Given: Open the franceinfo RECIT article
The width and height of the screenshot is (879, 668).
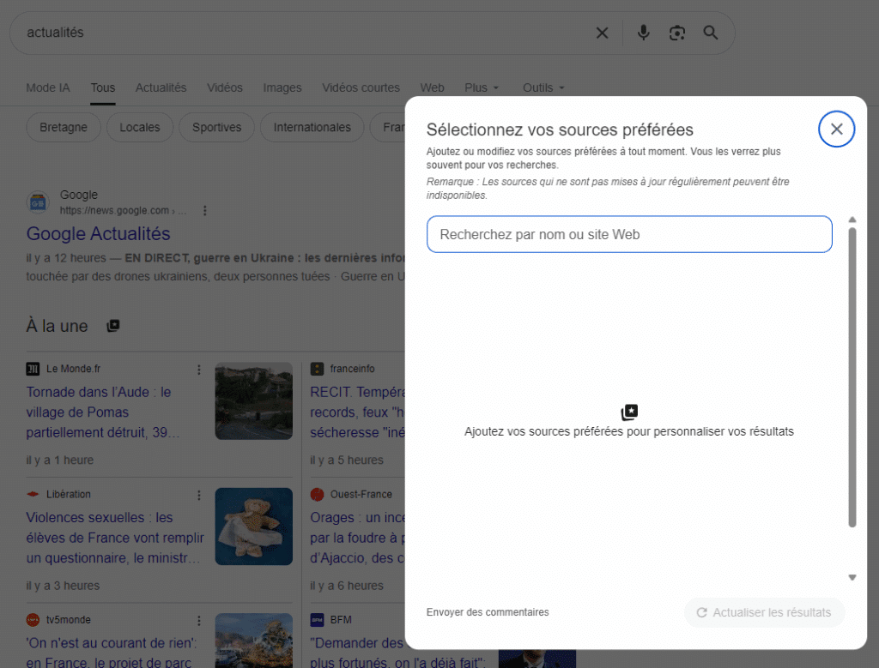Looking at the screenshot, I should [358, 412].
